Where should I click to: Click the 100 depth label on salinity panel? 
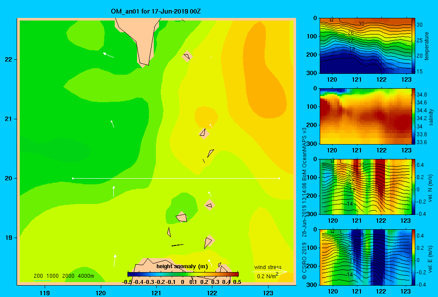coord(312,107)
